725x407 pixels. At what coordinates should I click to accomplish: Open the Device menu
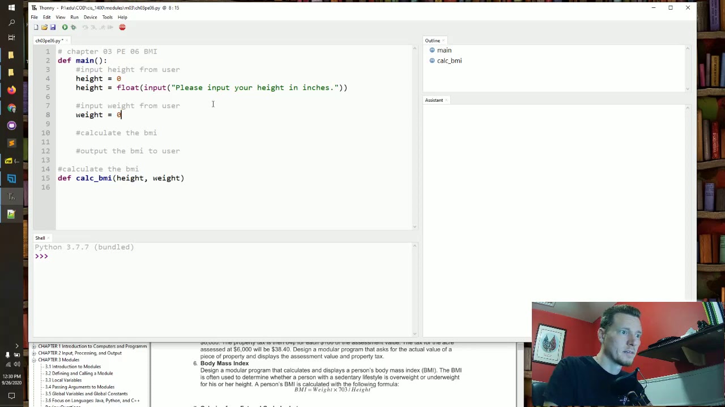pyautogui.click(x=90, y=17)
